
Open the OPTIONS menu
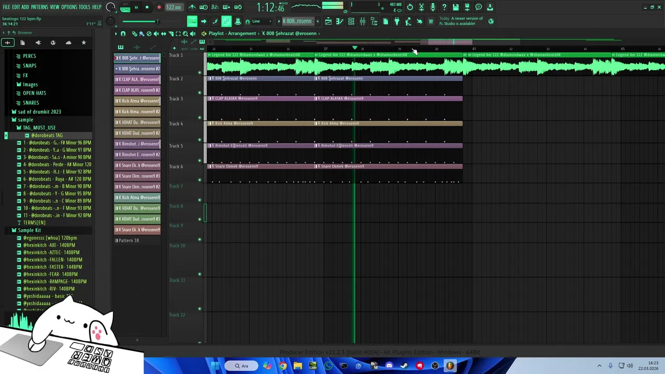69,7
